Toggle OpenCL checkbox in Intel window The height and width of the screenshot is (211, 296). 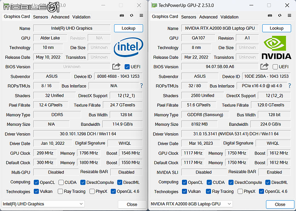[x=36, y=182]
